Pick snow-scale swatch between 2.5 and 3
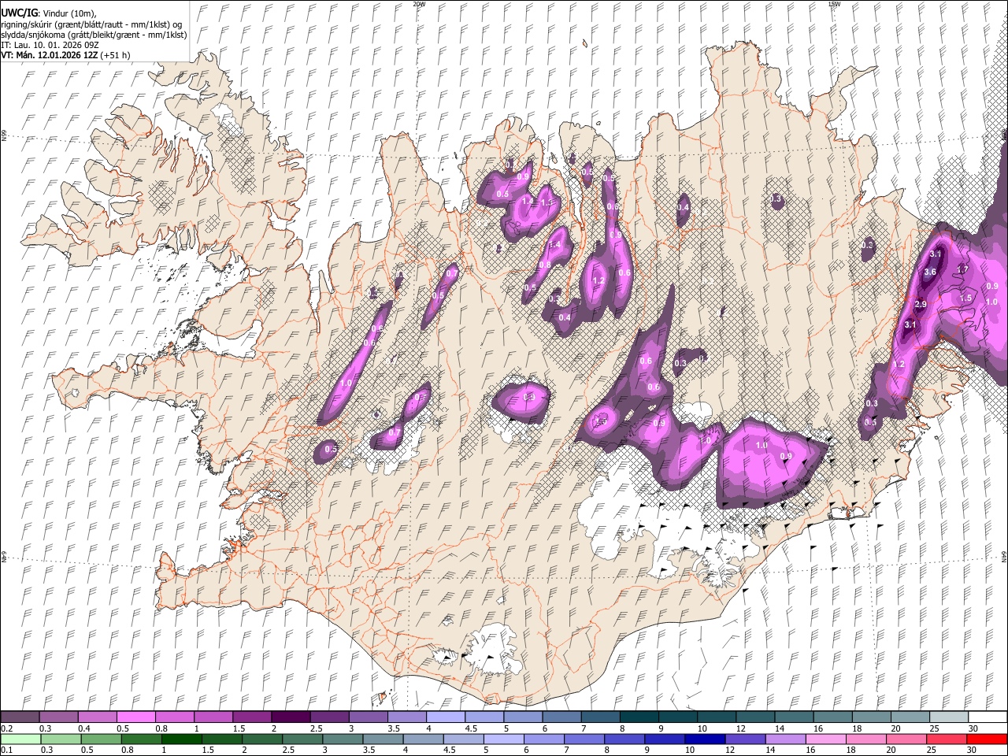The height and width of the screenshot is (756, 1008). click(x=330, y=717)
